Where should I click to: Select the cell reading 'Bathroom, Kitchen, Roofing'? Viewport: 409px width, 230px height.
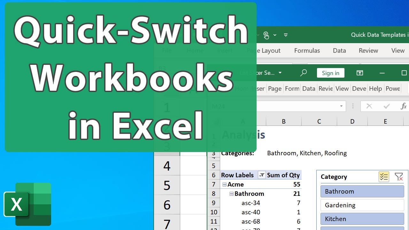point(307,153)
